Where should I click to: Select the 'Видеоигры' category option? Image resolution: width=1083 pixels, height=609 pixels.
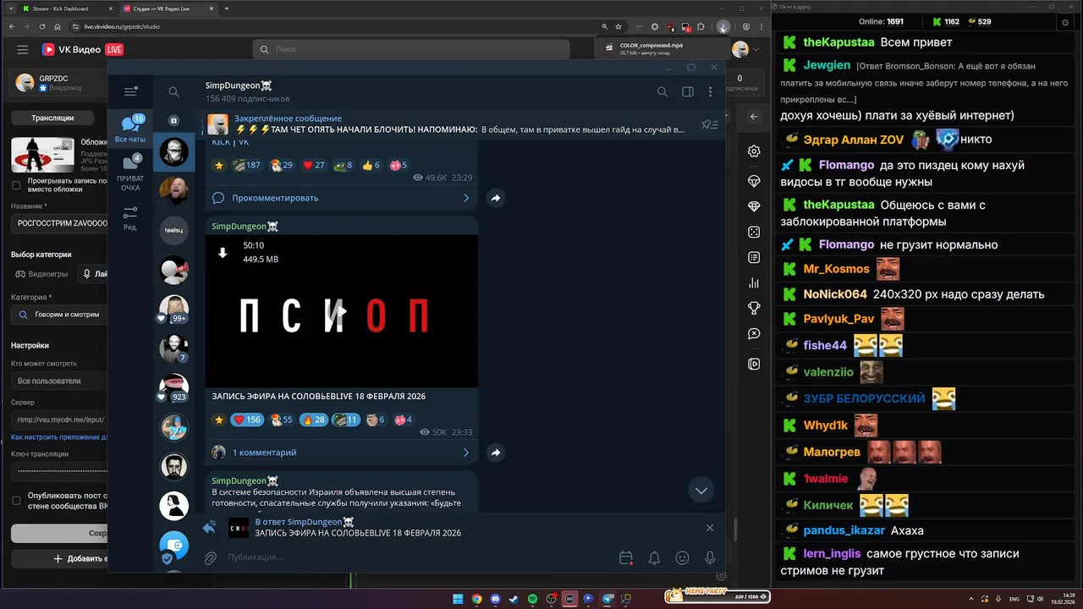pos(41,274)
